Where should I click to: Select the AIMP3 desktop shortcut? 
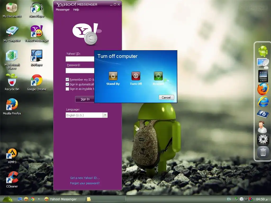click(x=12, y=155)
